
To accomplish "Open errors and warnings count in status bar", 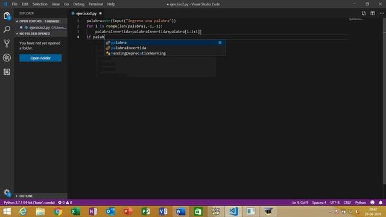I will (65, 203).
